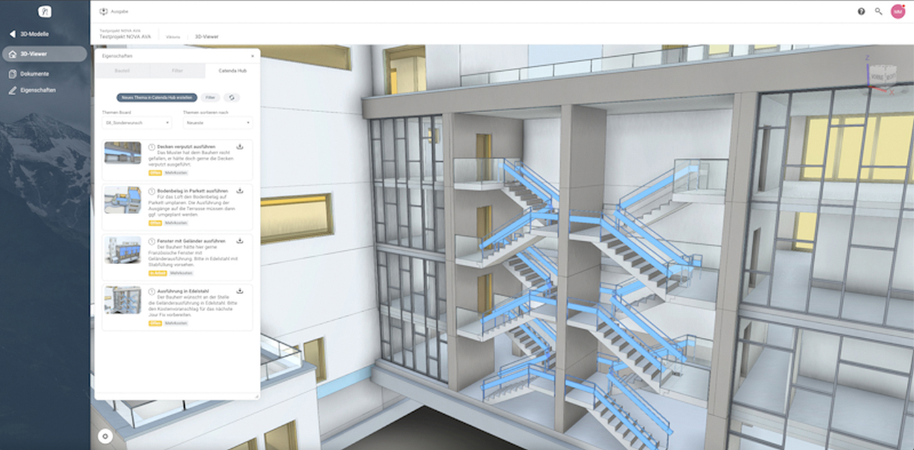Click the Ausgabe icon in the top bar
Viewport: 914px width, 450px height.
coord(104,11)
